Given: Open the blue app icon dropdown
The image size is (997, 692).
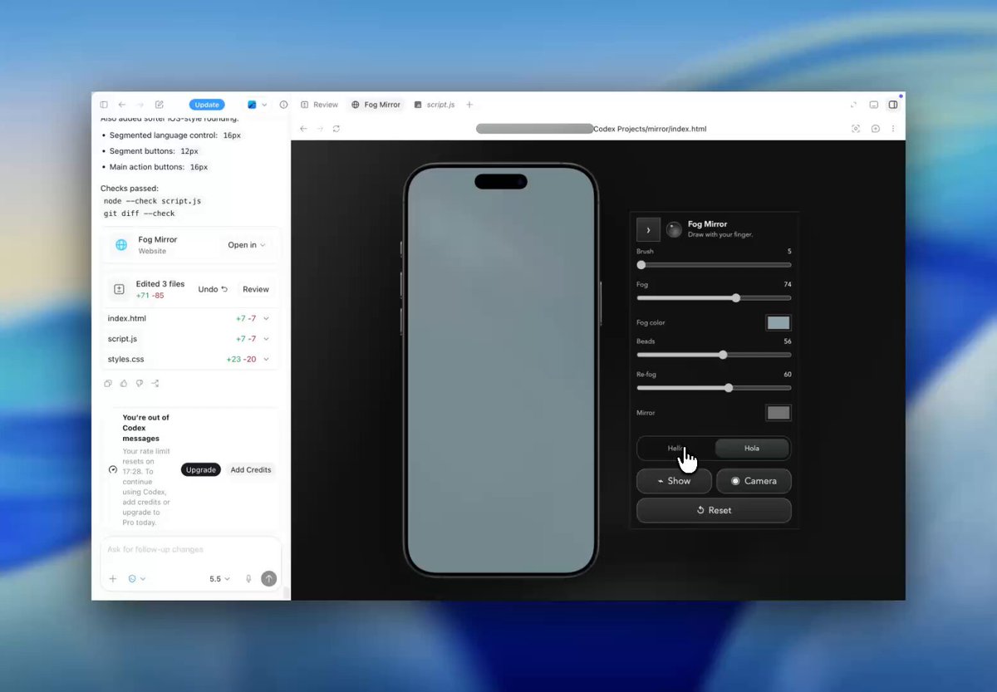Looking at the screenshot, I should [257, 105].
